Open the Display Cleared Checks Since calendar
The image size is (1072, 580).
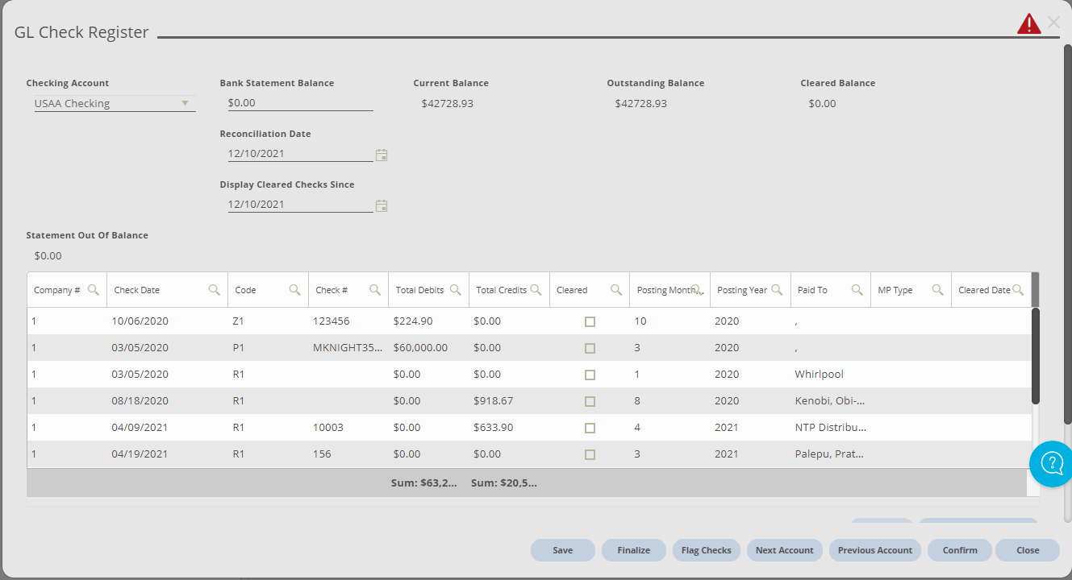point(382,205)
